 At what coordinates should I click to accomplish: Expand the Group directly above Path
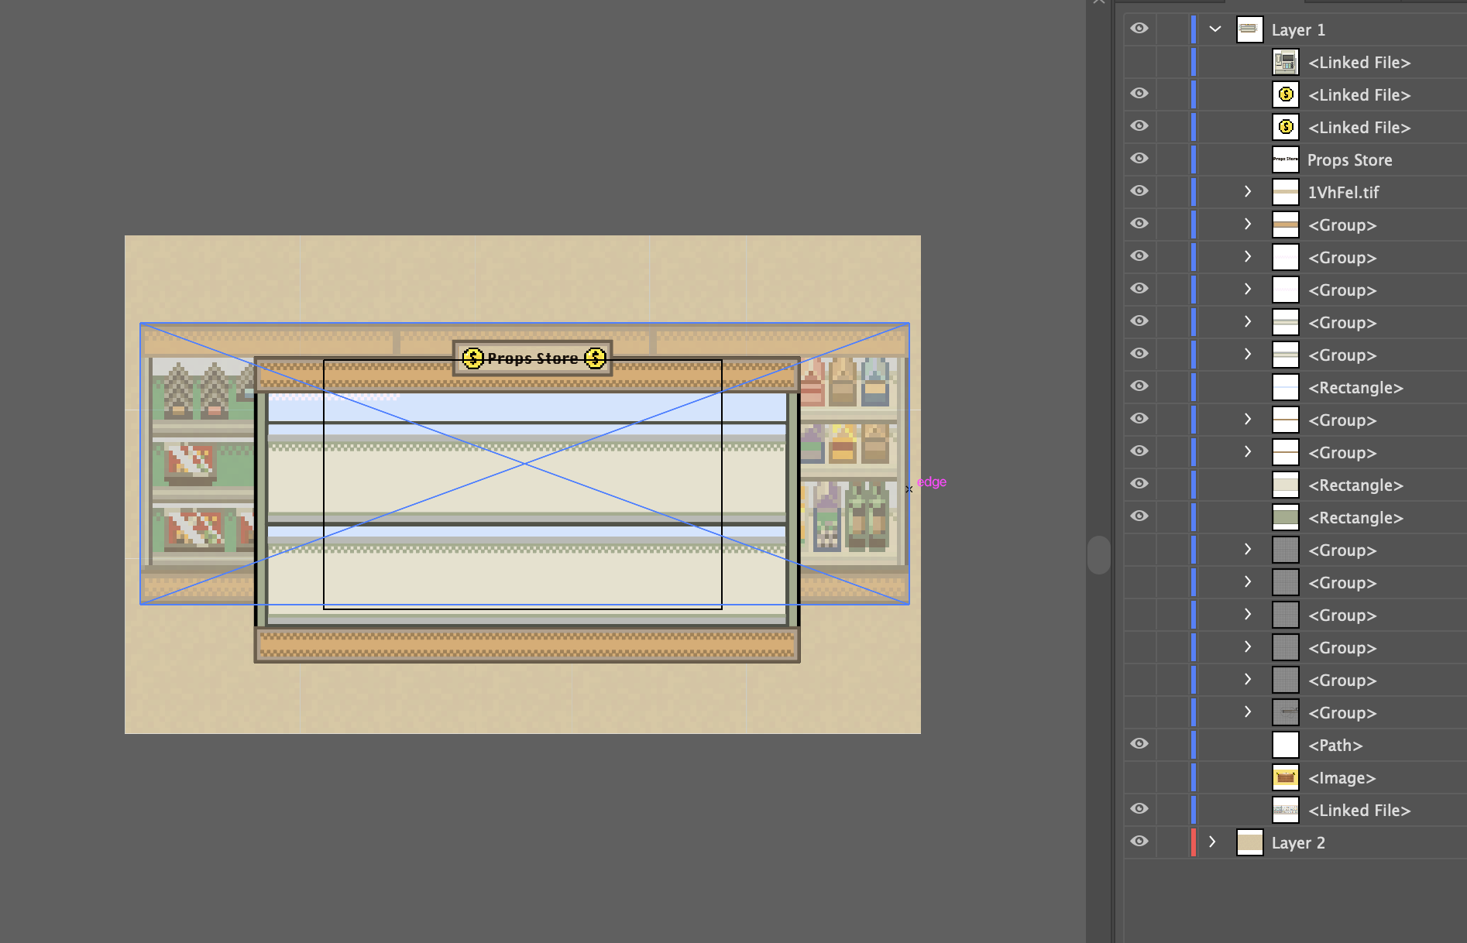pos(1247,712)
